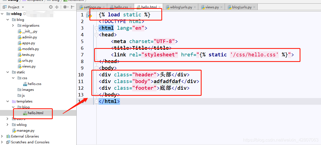Open the Project panel gear settings
Viewport: 321px width, 145px height.
66,7
